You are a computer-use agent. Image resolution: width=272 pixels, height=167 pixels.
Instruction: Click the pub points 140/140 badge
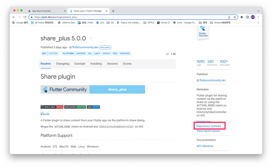pyautogui.click(x=75, y=107)
